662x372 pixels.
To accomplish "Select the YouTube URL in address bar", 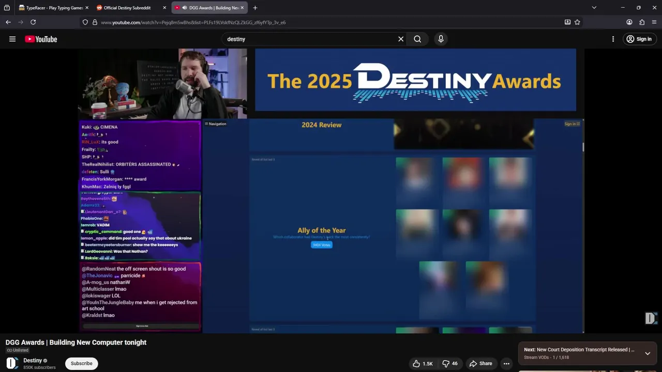I will 193,22.
